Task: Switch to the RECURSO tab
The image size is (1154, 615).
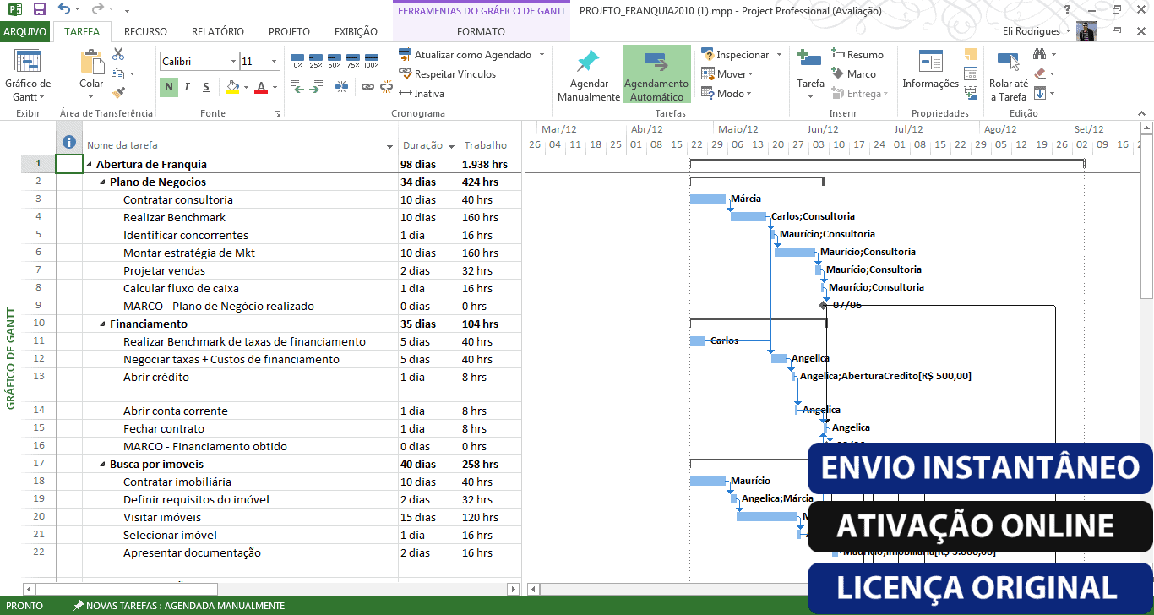Action: 145,32
